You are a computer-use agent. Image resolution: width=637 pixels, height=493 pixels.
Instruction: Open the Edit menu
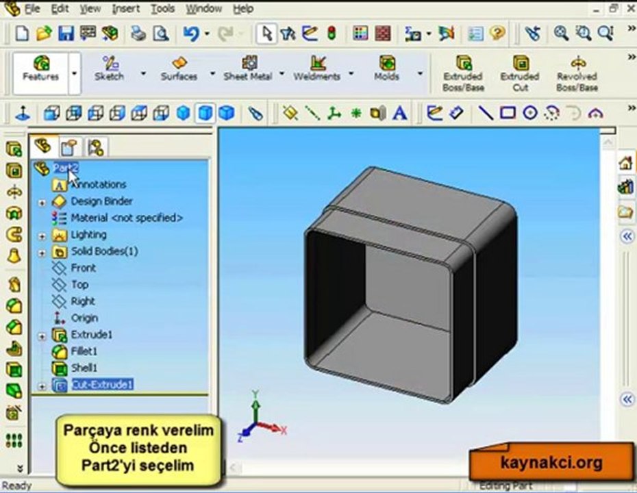60,8
